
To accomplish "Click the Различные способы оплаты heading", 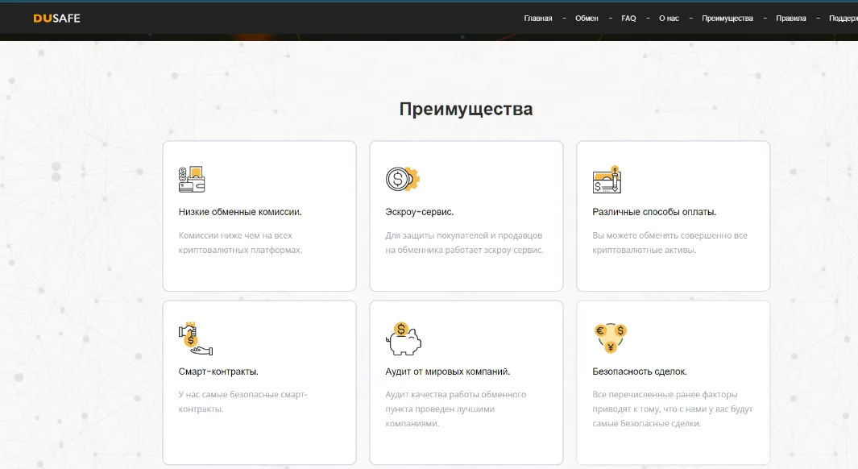I will [x=654, y=212].
